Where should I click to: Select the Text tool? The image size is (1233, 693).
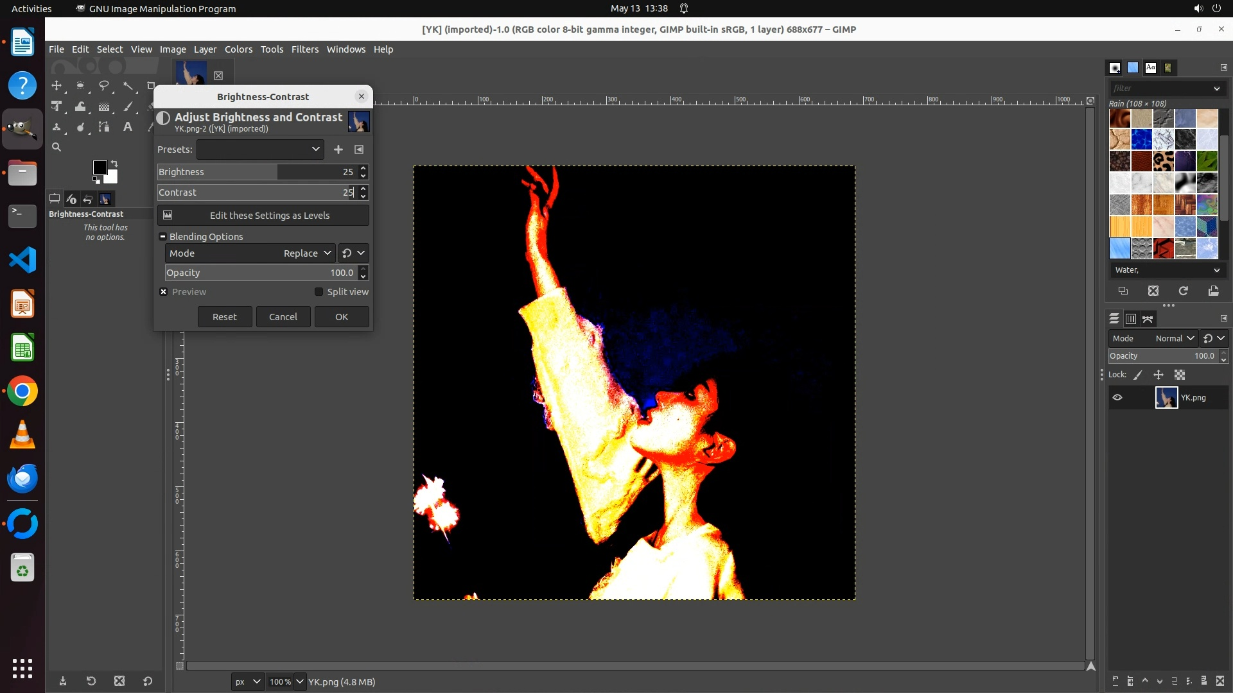click(x=128, y=127)
